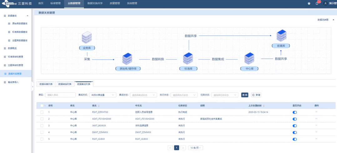Switch to the 数据采集列表 tab

(x=46, y=84)
